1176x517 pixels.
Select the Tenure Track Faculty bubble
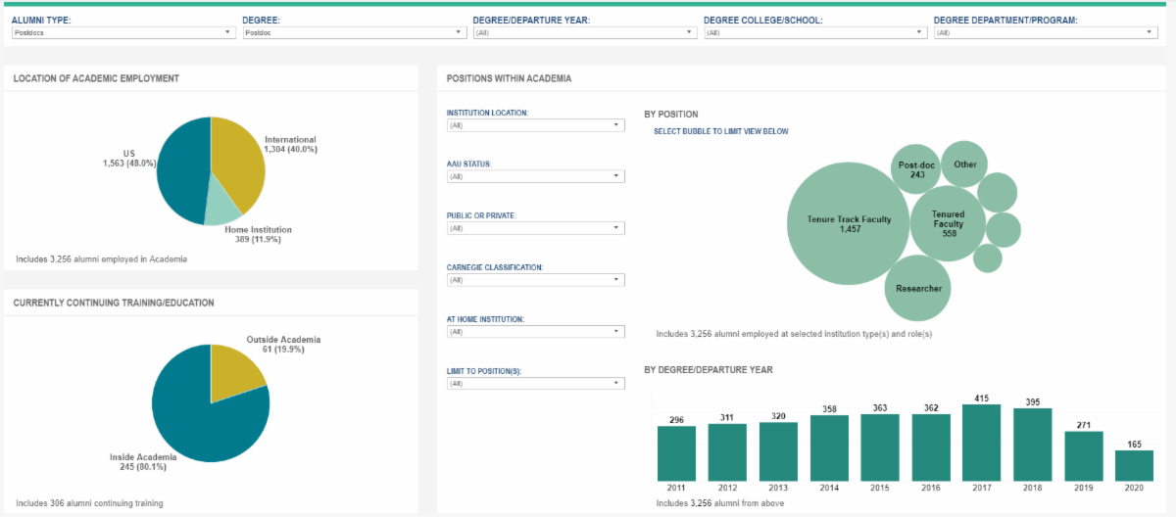click(x=849, y=224)
